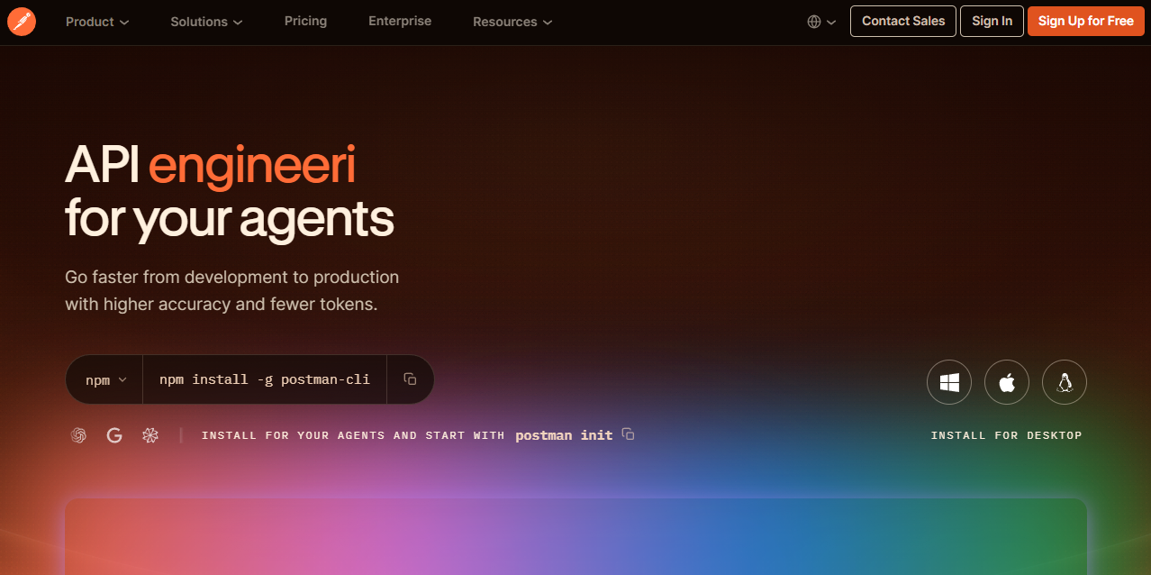The image size is (1151, 575).
Task: Expand the Resources menu
Action: coord(512,22)
